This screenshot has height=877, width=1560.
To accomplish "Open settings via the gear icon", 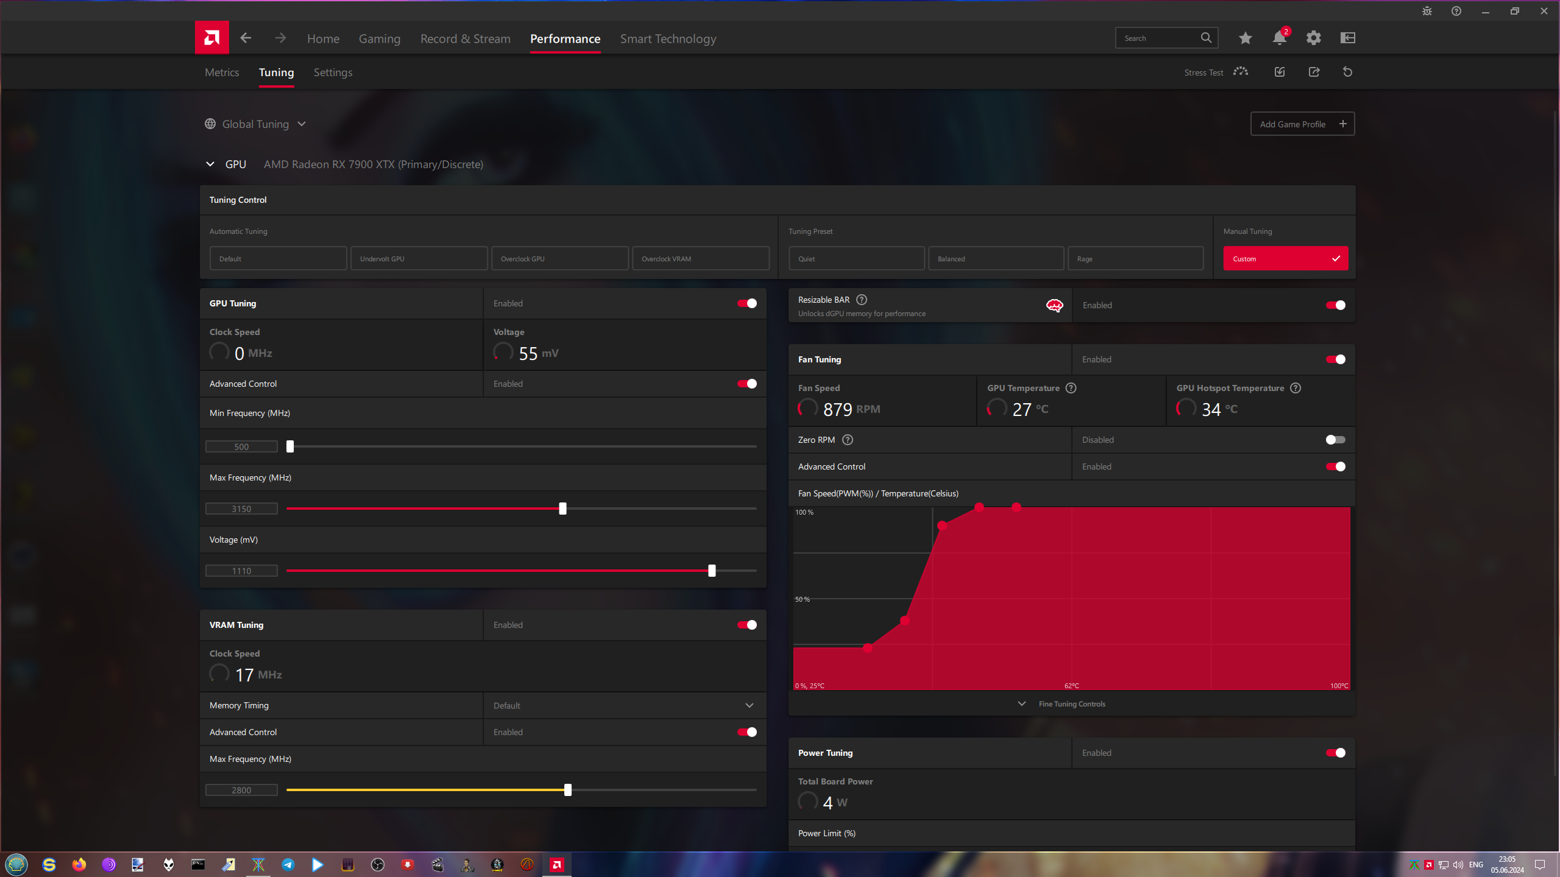I will [x=1313, y=38].
